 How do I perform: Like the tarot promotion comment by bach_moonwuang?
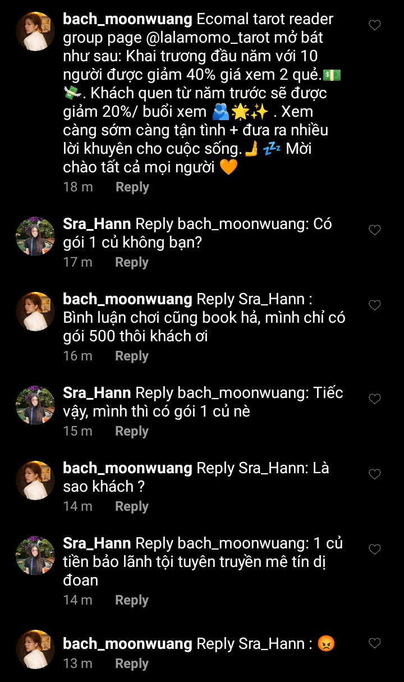tap(374, 25)
